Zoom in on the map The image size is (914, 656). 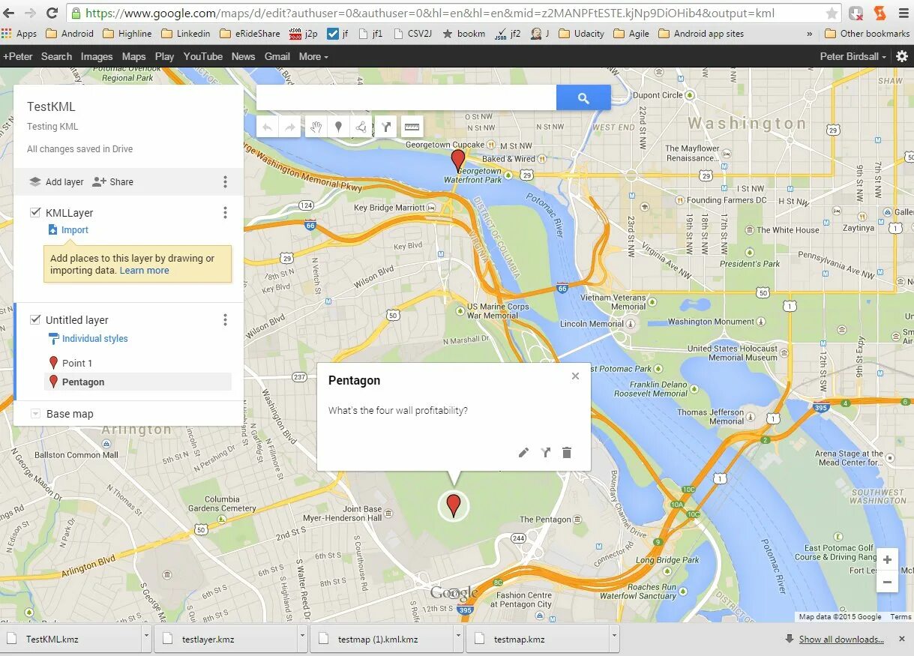click(887, 560)
